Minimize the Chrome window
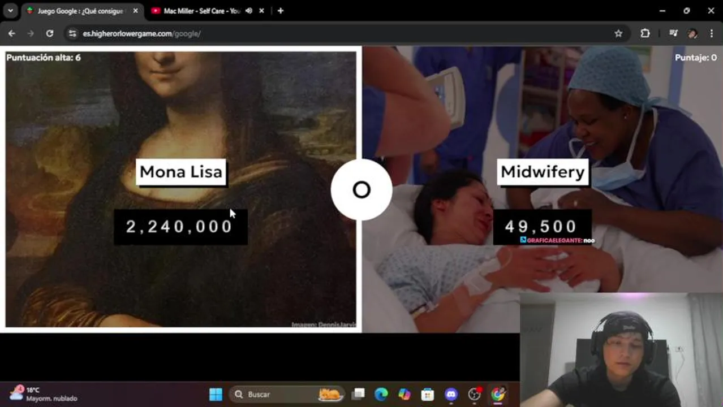This screenshot has width=723, height=407. [x=662, y=11]
